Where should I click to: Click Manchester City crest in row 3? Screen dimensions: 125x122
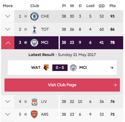[x=34, y=43]
